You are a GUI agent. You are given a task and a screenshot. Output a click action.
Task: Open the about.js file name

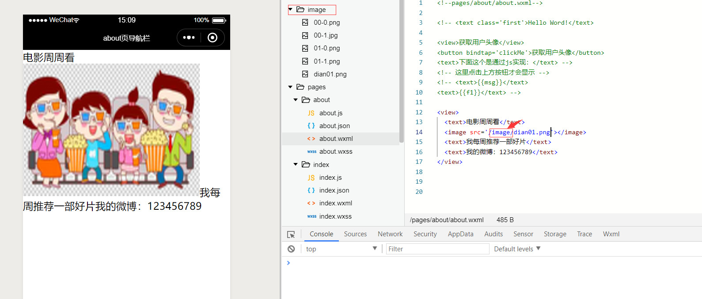pyautogui.click(x=331, y=113)
